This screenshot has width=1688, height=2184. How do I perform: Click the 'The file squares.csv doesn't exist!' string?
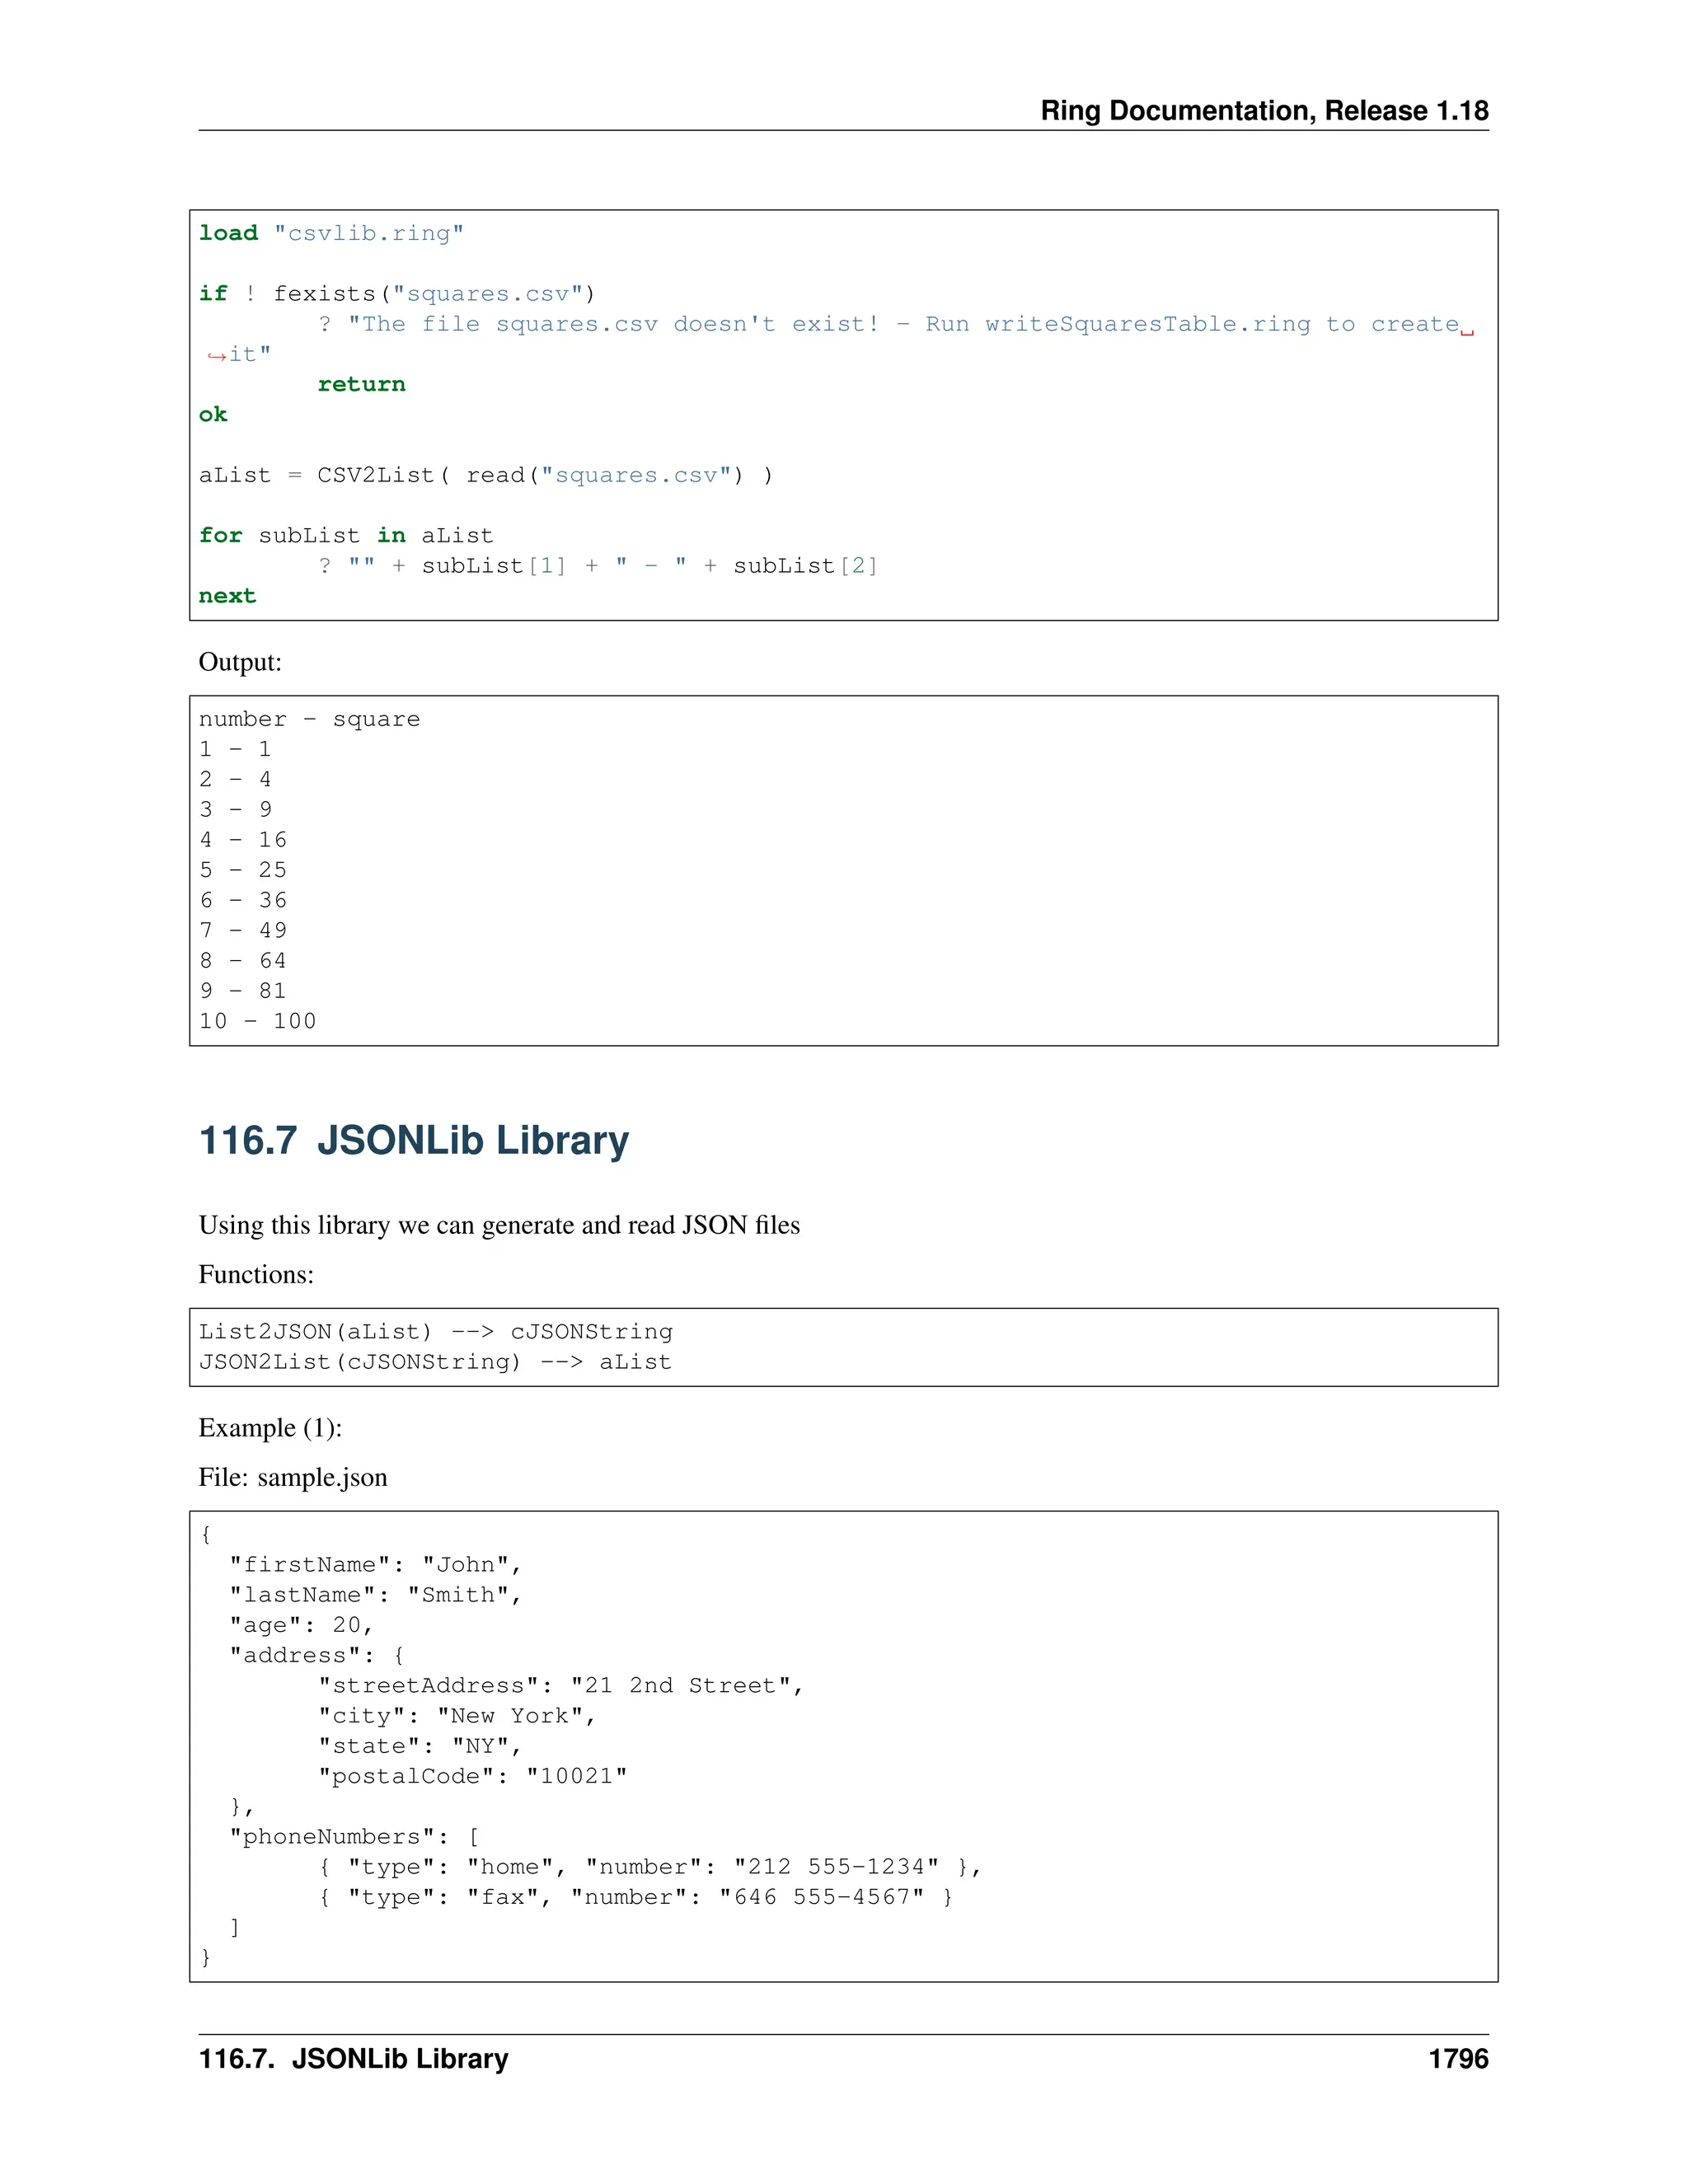point(613,324)
